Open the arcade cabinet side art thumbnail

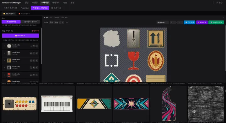point(169,104)
